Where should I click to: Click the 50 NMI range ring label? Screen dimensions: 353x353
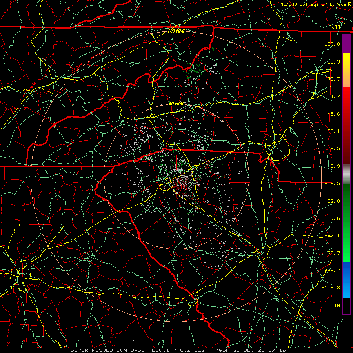pos(176,104)
